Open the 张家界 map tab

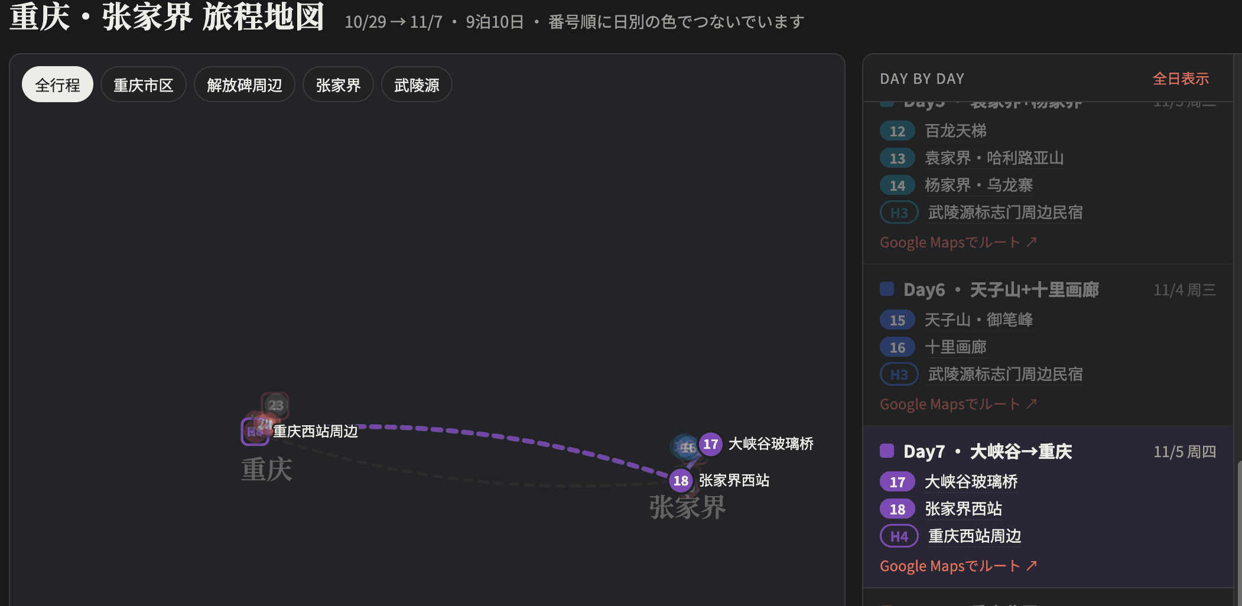point(338,85)
